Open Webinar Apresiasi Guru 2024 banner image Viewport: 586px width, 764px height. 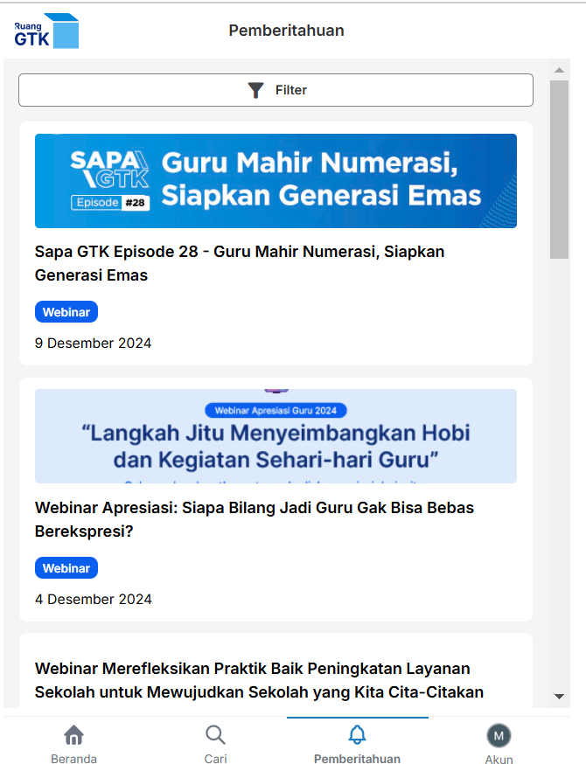tap(276, 436)
